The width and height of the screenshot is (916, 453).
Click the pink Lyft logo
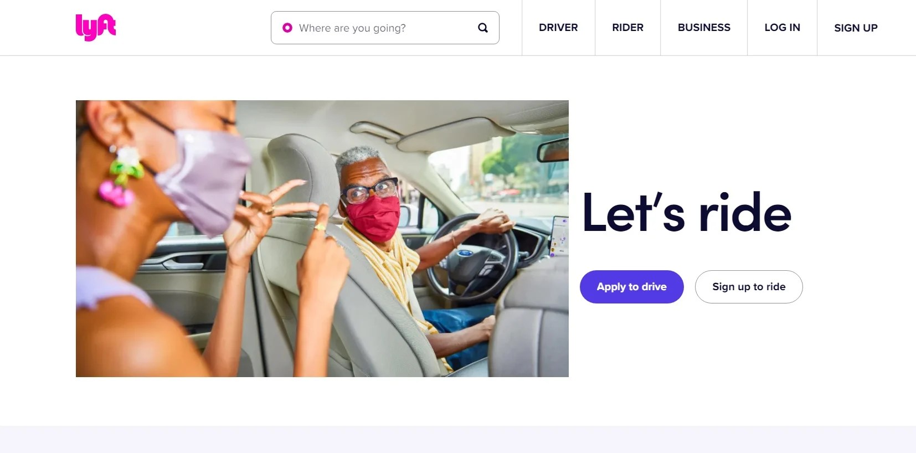point(96,27)
